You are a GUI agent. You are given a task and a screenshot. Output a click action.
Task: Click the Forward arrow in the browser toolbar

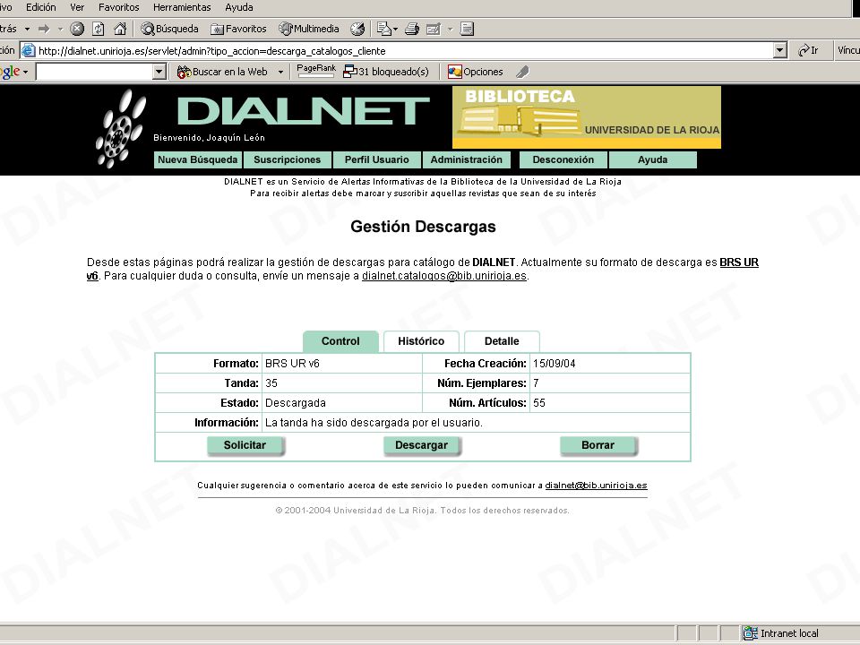pos(44,29)
